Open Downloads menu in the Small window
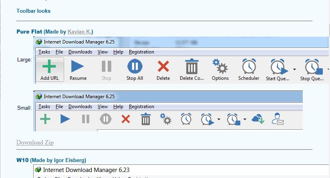The image size is (330, 178). point(80,107)
